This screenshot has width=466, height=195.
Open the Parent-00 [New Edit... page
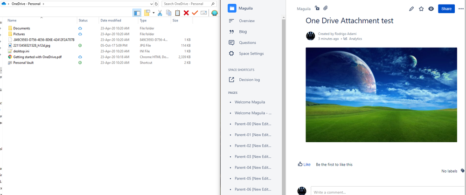(253, 124)
